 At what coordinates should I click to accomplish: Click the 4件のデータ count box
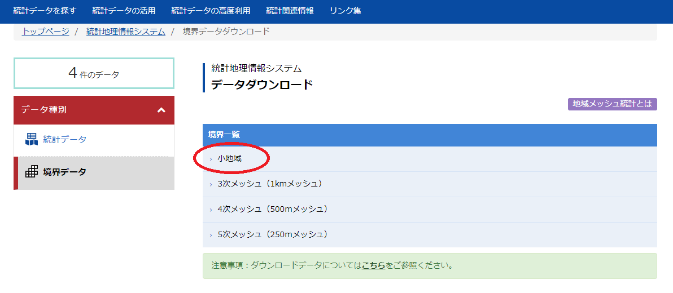point(94,74)
